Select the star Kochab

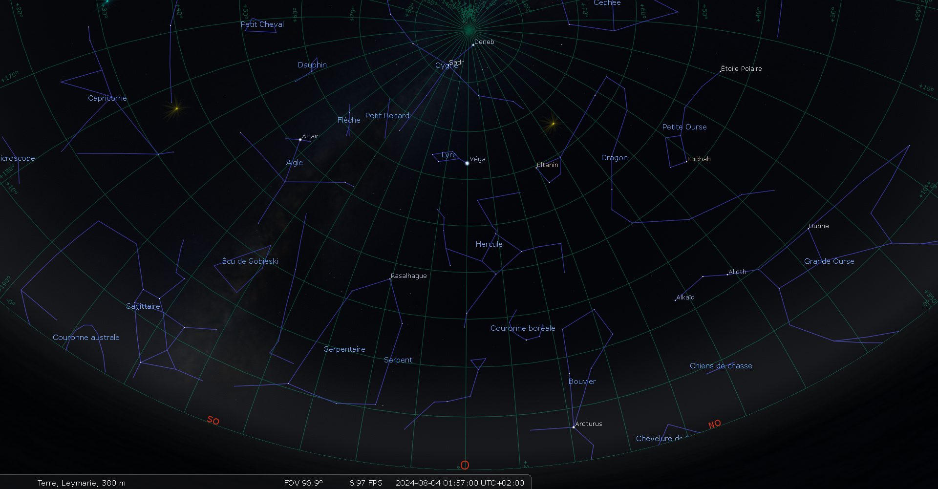coord(686,162)
